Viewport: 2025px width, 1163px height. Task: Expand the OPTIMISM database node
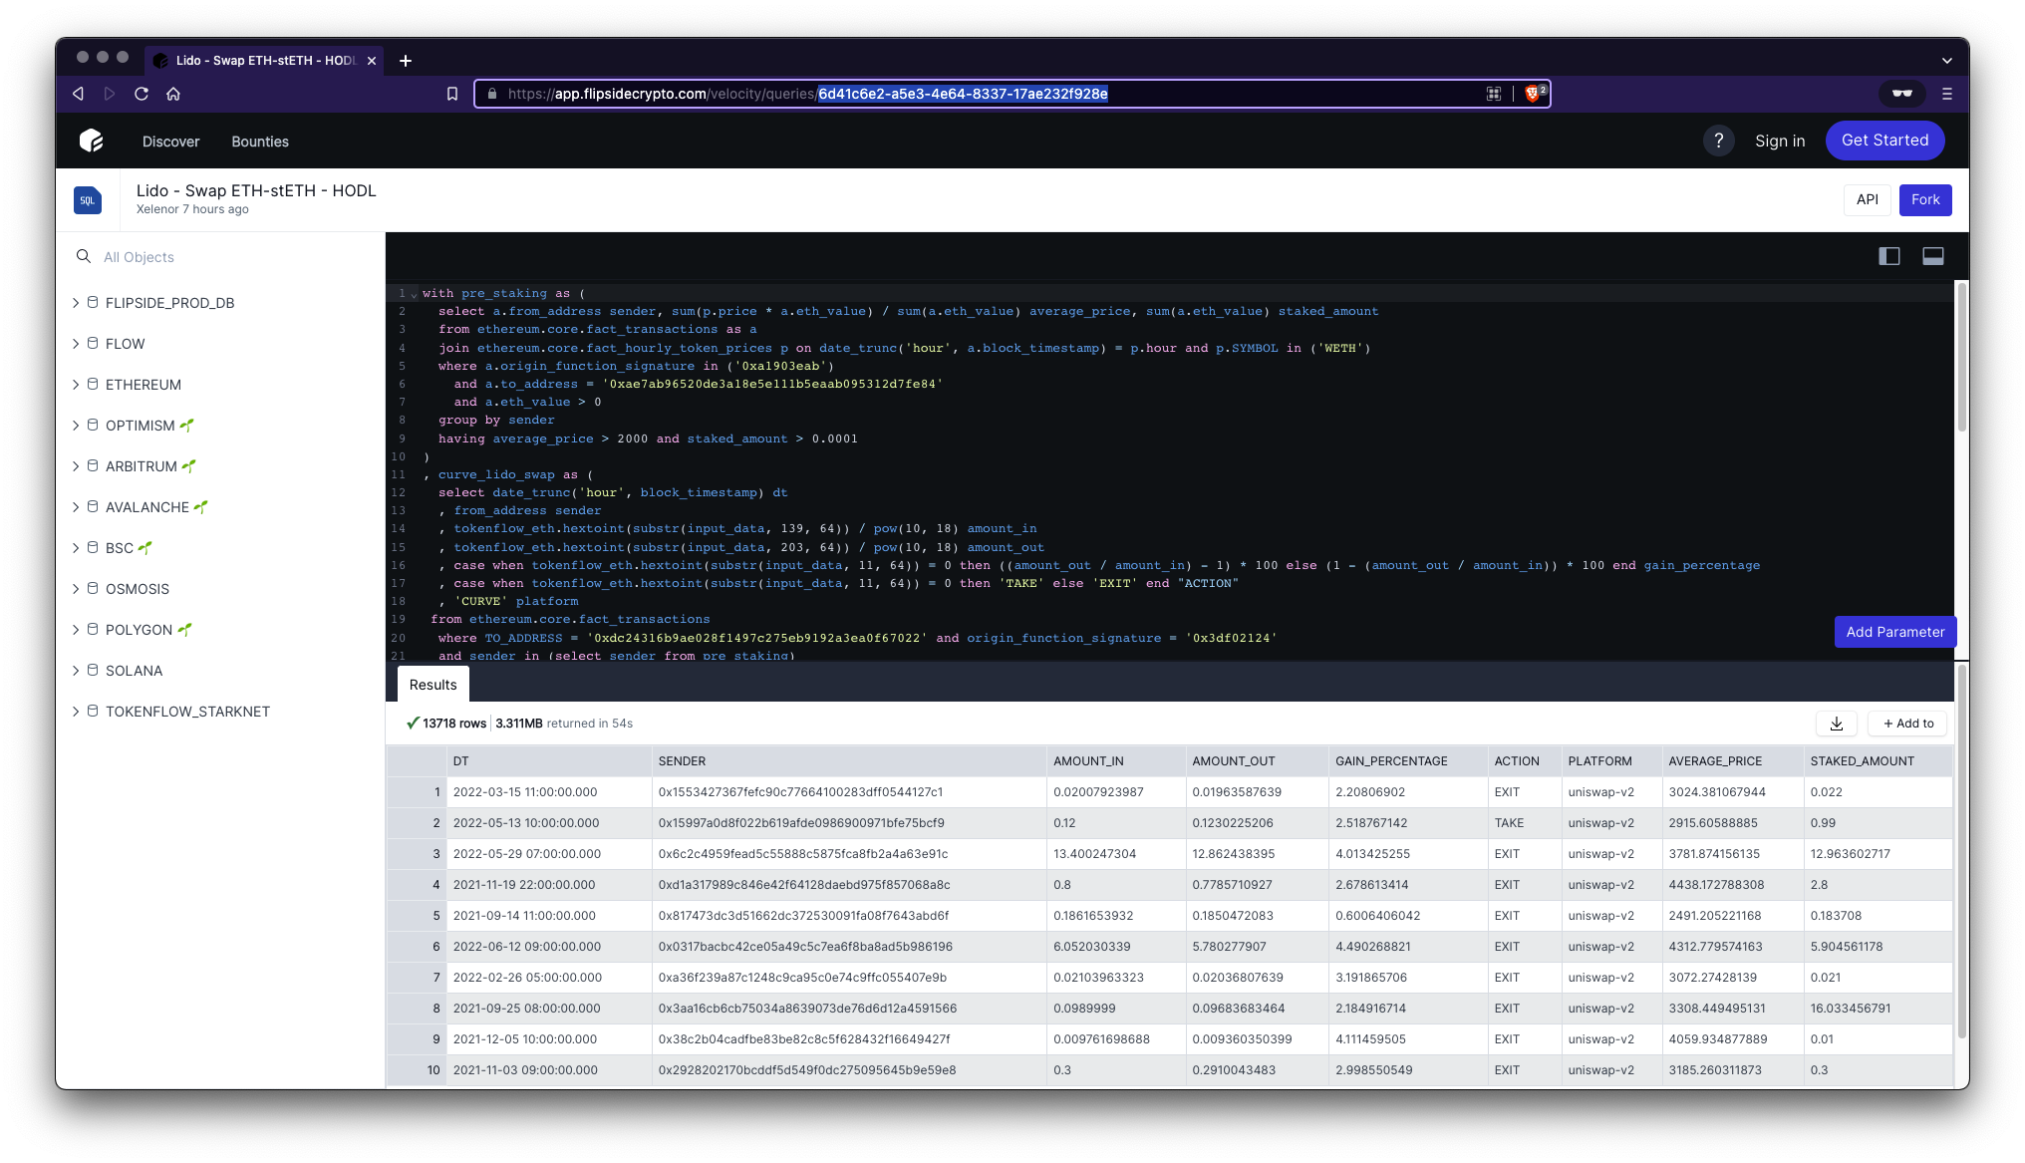pos(76,425)
